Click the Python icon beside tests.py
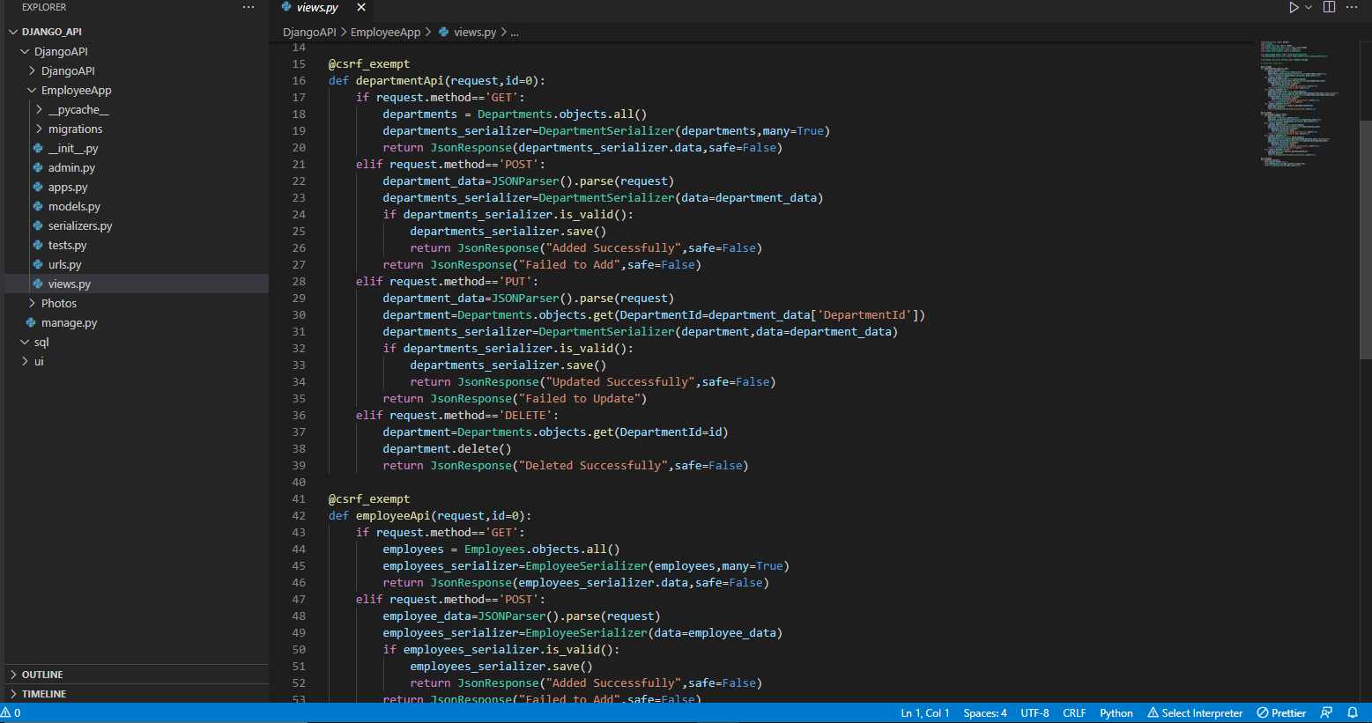This screenshot has height=723, width=1372. tap(38, 245)
